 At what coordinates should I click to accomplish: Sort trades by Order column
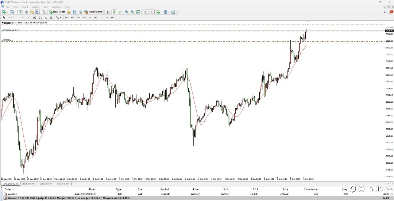pos(8,189)
